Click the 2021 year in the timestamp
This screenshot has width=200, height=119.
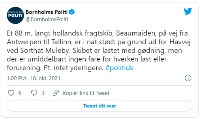(55, 78)
